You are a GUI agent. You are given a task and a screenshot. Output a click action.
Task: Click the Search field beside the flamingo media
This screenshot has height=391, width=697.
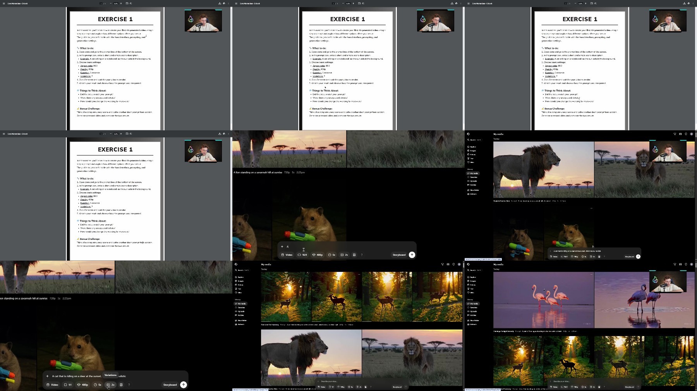coord(474,270)
